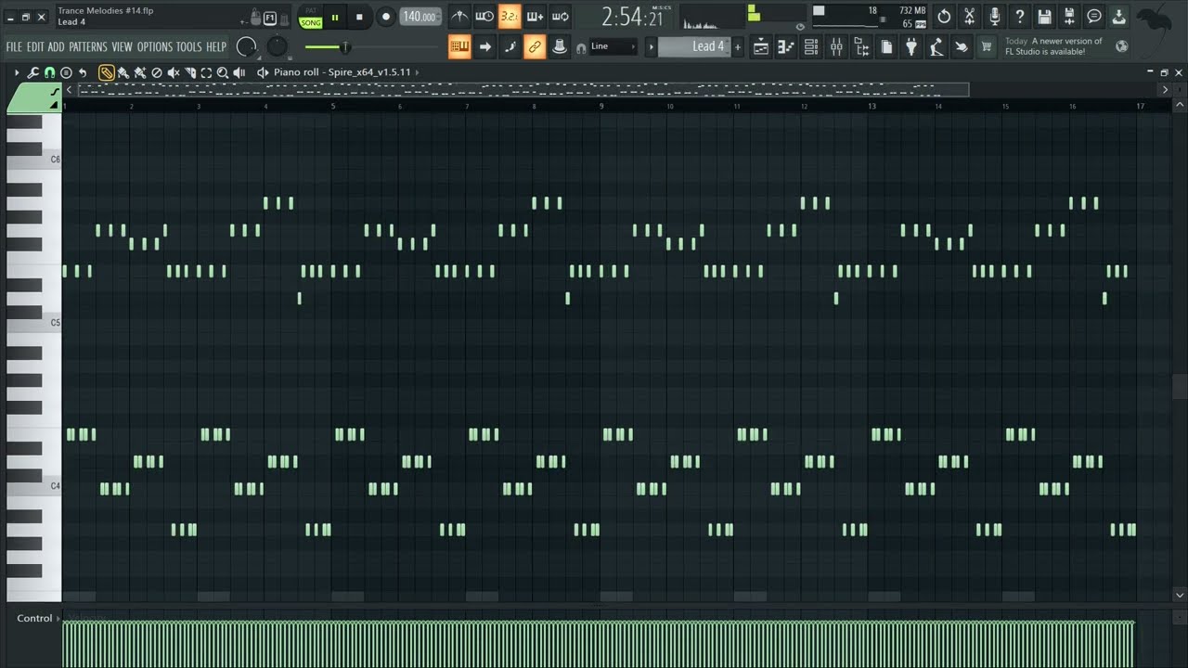Toggle the 3.2.1 recording countdown
This screenshot has height=668, width=1188.
(510, 17)
